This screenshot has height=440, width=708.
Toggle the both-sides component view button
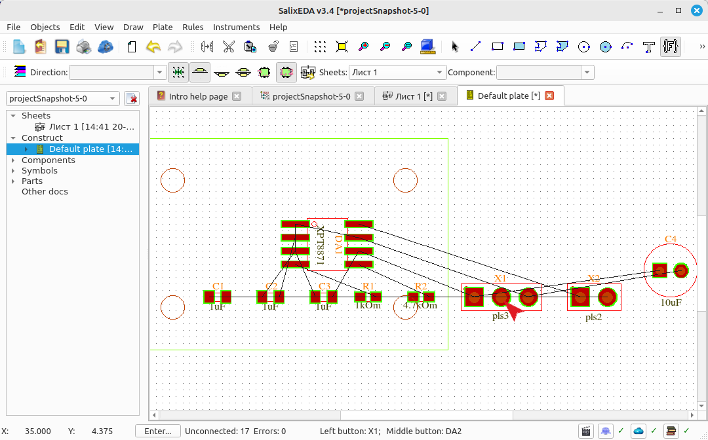point(243,72)
